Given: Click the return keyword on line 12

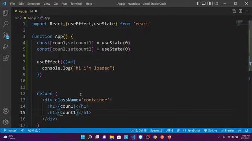Looking at the screenshot, I should point(44,94).
